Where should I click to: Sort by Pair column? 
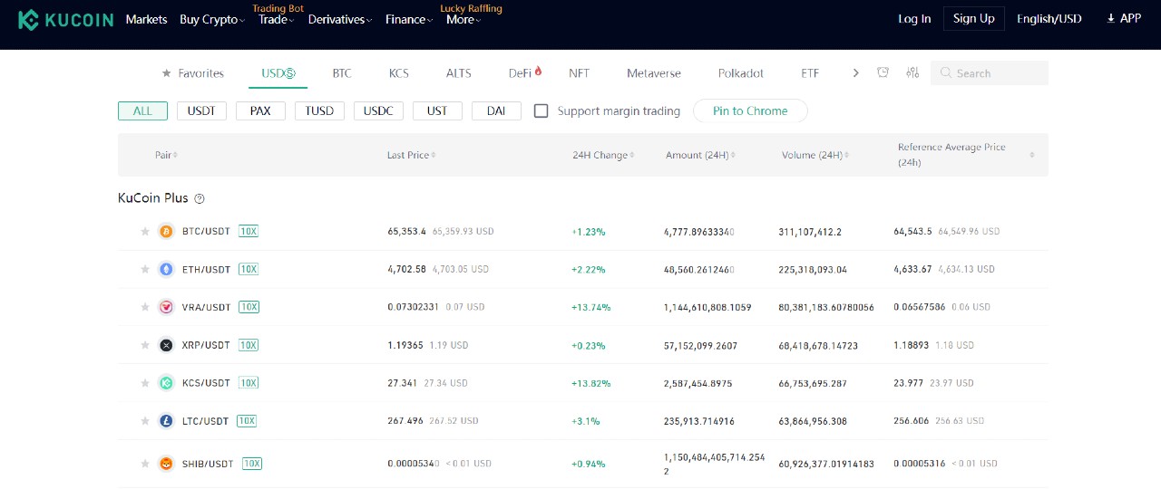166,156
